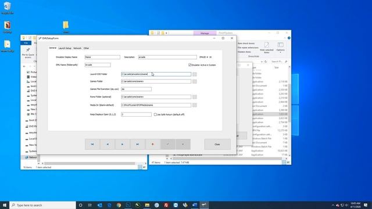
Task: Toggle Use Safe Return checkbox
Action: pos(155,114)
